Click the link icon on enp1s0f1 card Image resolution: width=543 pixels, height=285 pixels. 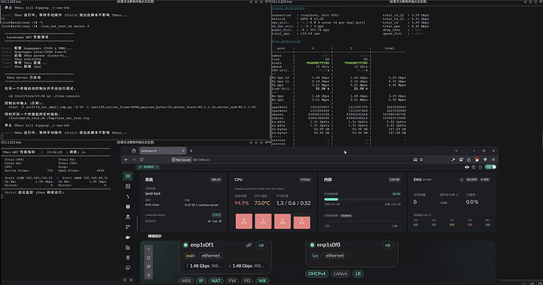(x=249, y=245)
